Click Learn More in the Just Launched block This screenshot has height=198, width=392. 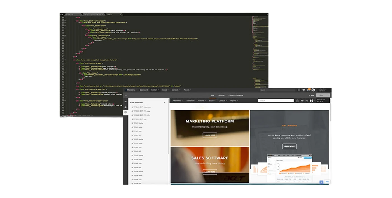pos(289,146)
